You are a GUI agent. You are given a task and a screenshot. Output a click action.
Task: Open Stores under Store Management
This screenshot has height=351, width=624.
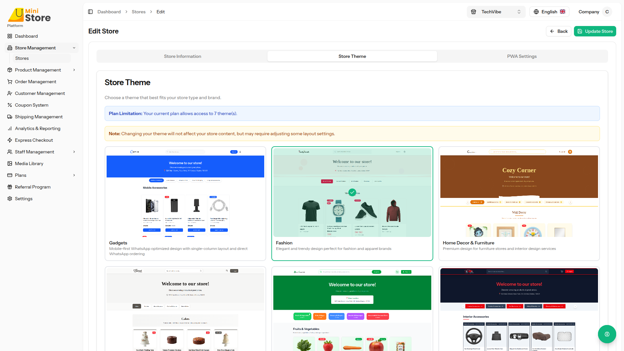(41, 58)
